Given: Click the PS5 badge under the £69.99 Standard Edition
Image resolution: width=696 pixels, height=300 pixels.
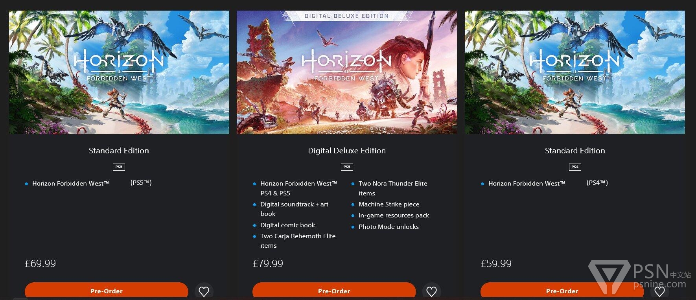Looking at the screenshot, I should pos(119,167).
